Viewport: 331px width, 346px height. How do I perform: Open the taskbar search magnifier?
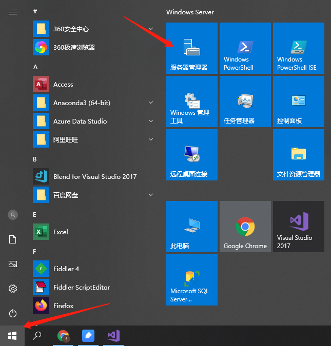point(37,336)
